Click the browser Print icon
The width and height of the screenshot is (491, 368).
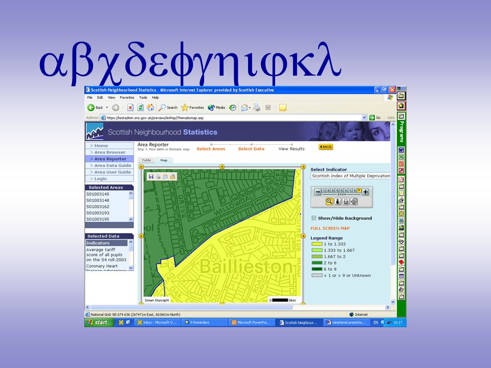(257, 108)
